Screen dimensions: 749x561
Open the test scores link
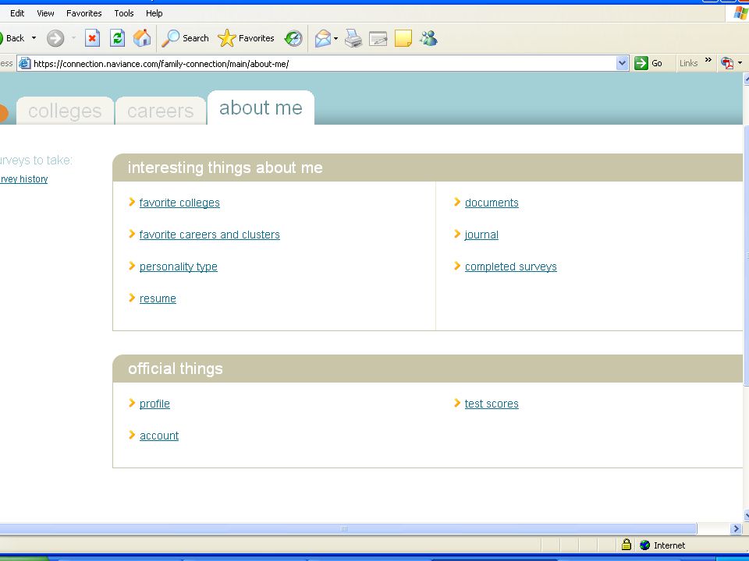click(x=492, y=404)
